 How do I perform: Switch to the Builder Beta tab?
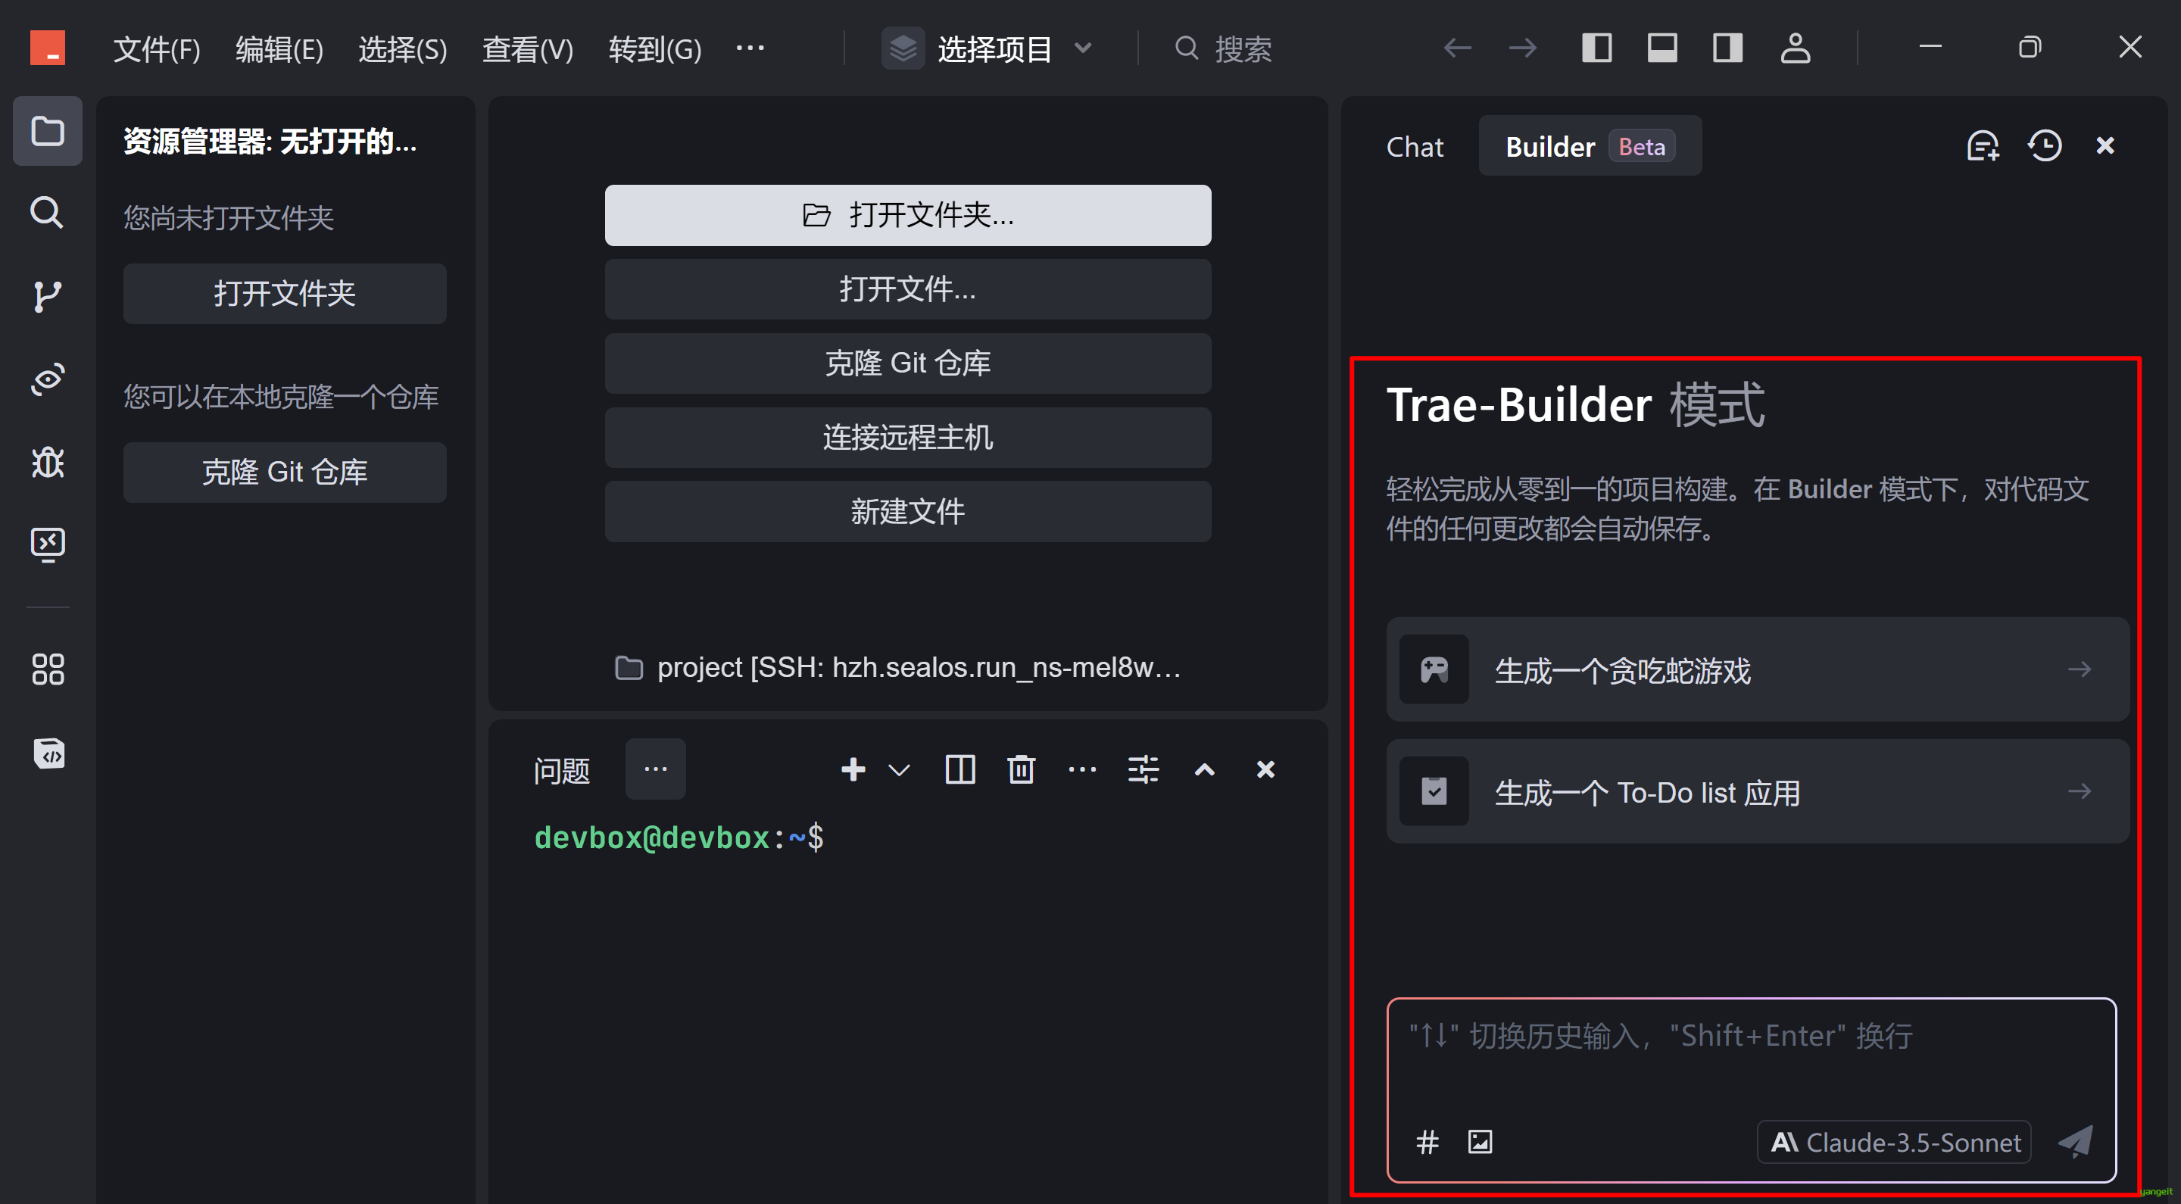1590,146
